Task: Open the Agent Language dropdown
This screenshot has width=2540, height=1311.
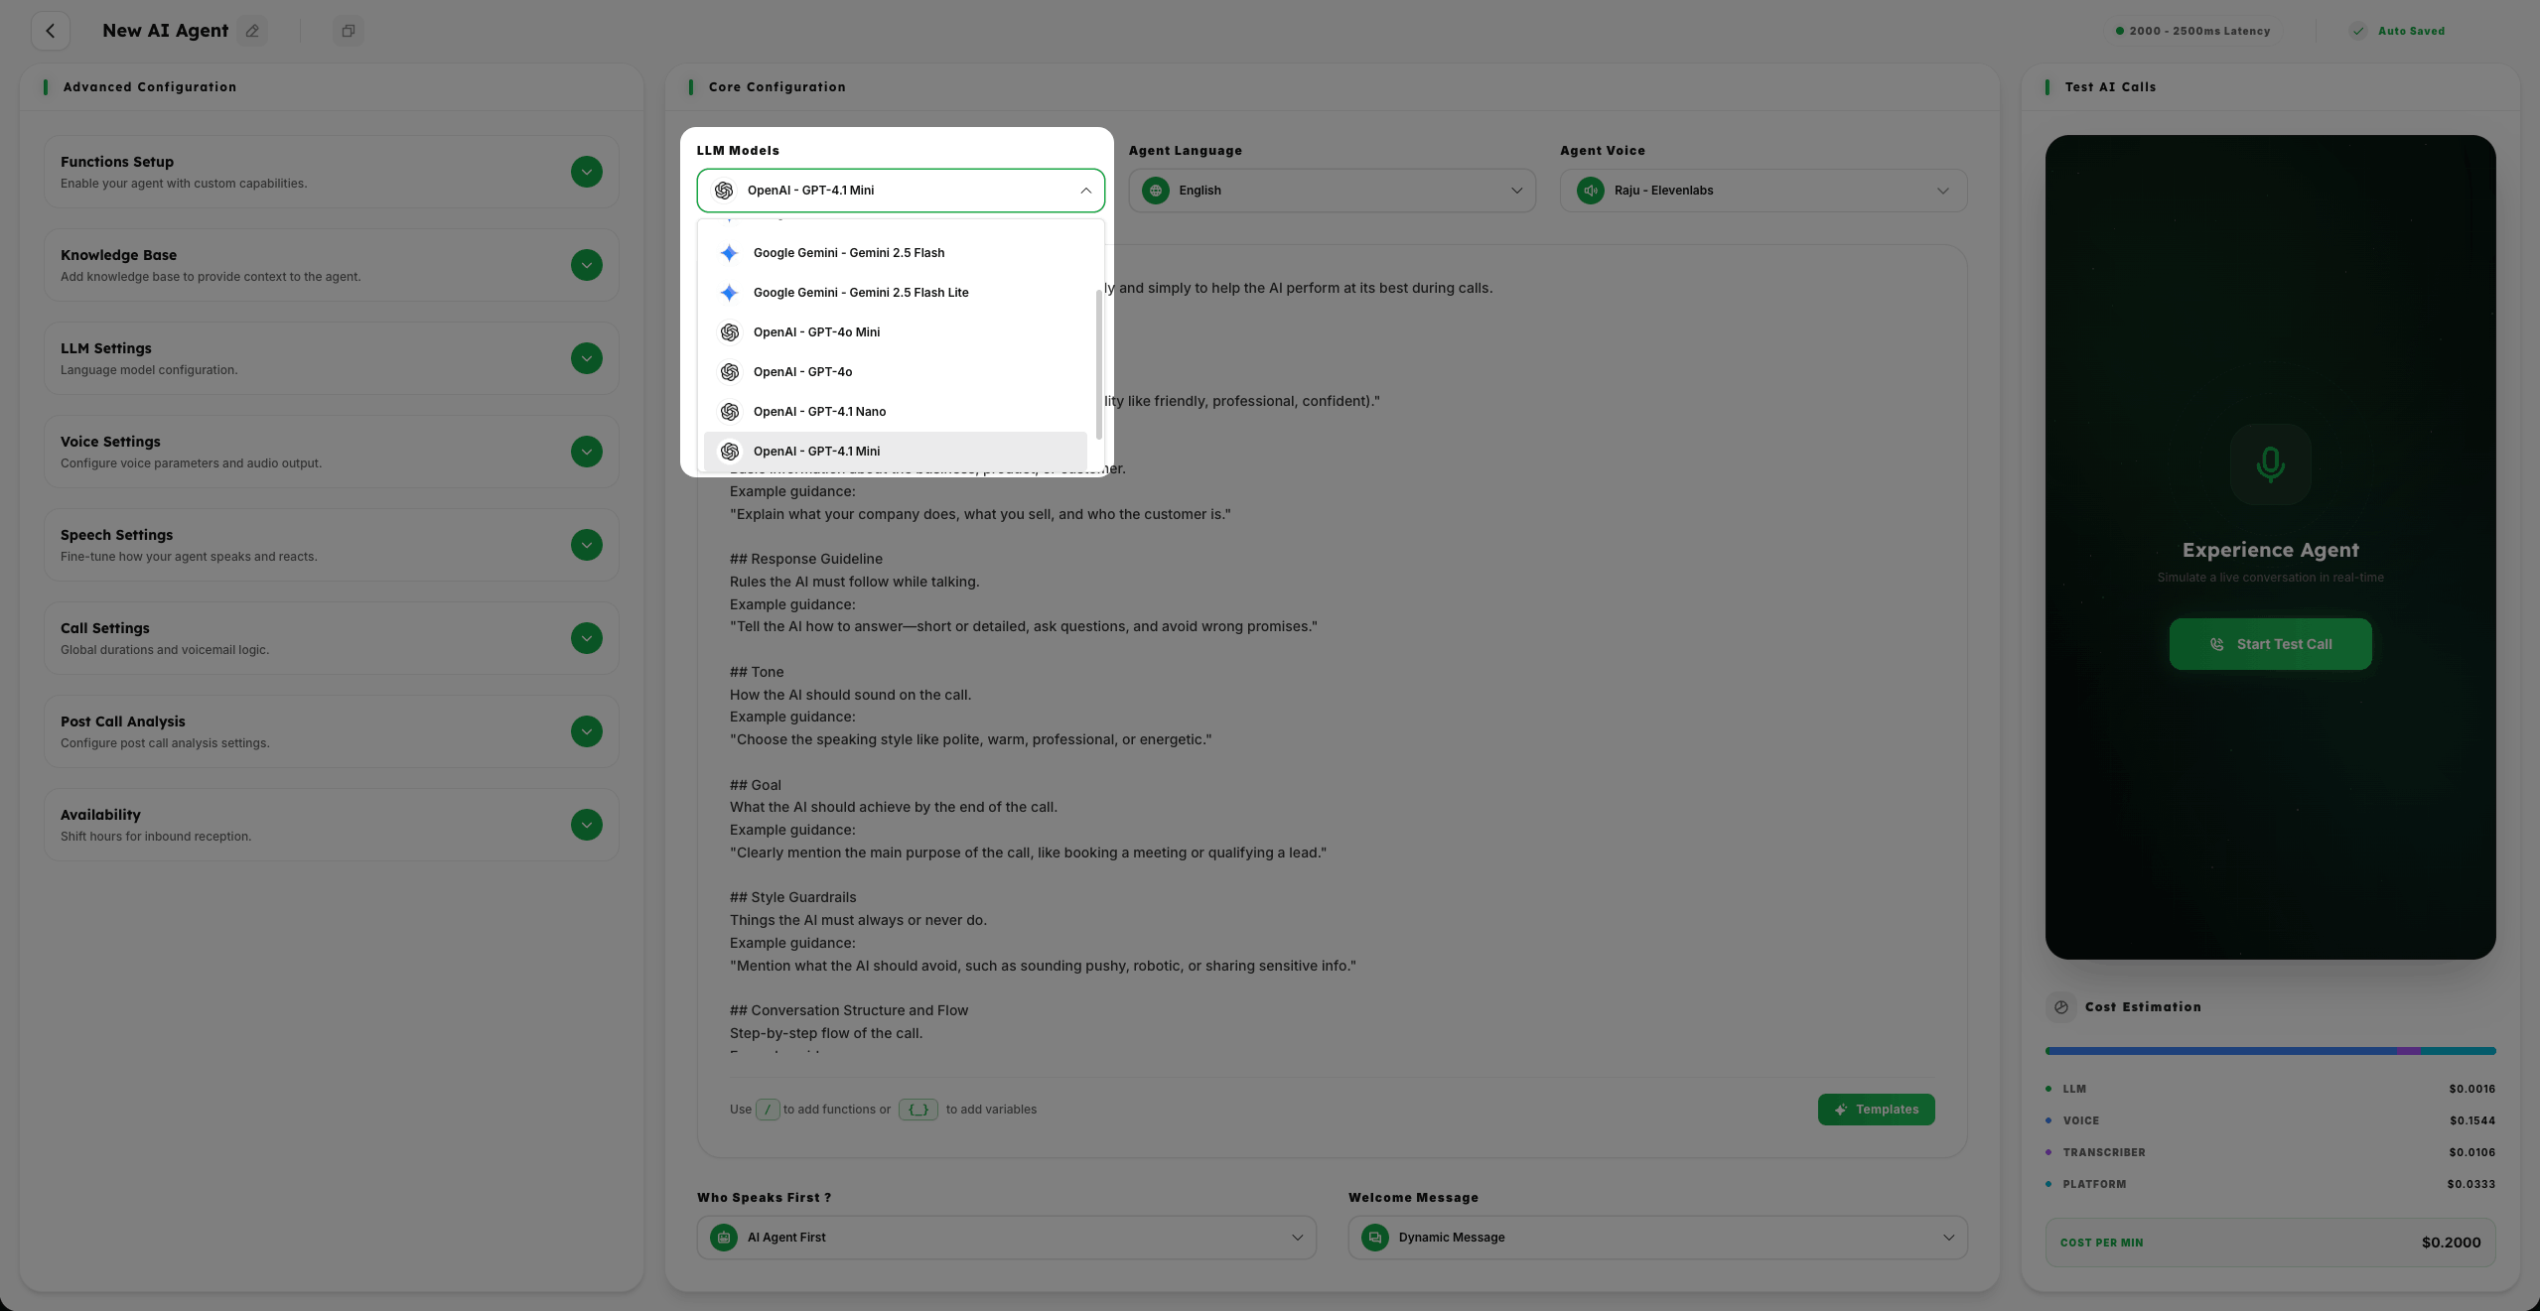Action: pos(1331,191)
